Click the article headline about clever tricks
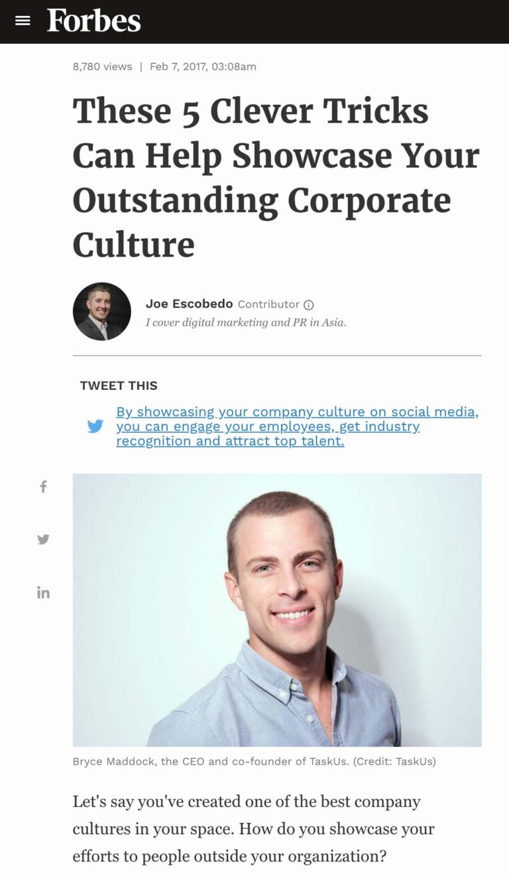Viewport: 509px width, 878px height. pyautogui.click(x=275, y=178)
